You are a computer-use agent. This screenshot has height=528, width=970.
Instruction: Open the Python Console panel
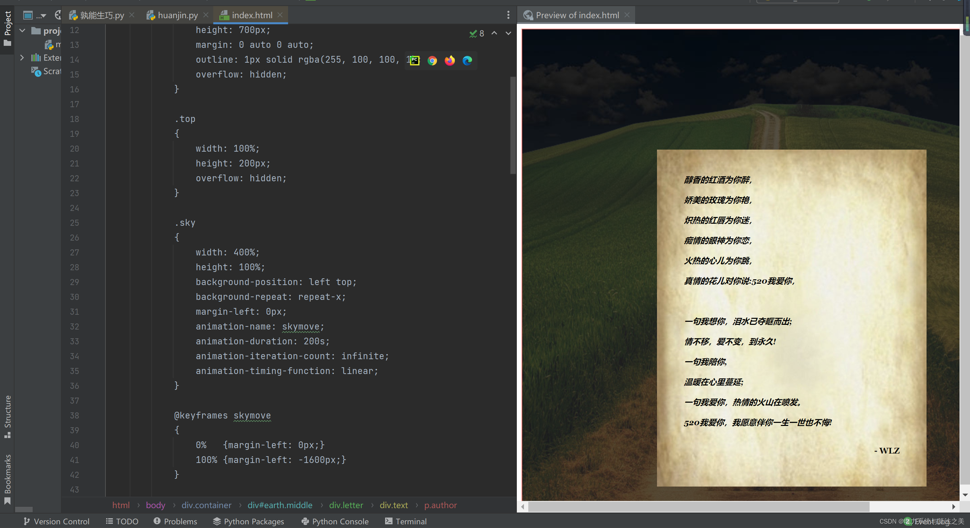pyautogui.click(x=335, y=521)
